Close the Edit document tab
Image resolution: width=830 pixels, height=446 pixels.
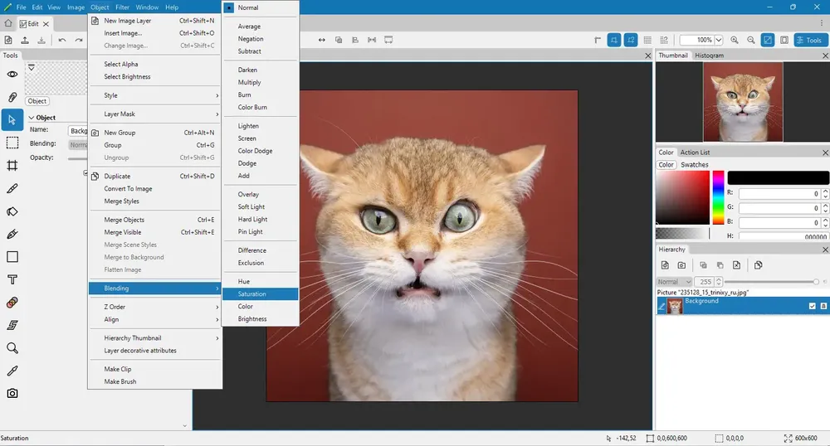coord(46,24)
